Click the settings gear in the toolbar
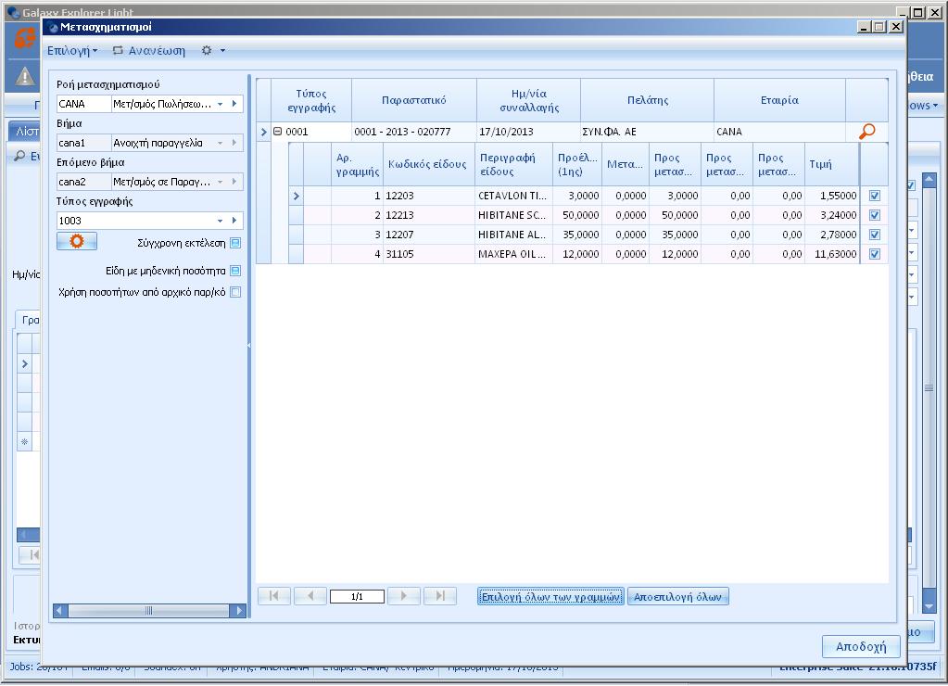Viewport: 948px width, 686px height. point(207,51)
